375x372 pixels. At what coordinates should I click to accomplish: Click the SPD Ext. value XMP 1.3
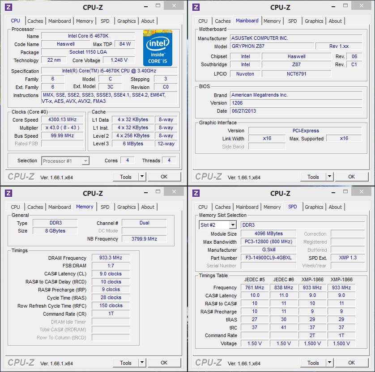348,258
